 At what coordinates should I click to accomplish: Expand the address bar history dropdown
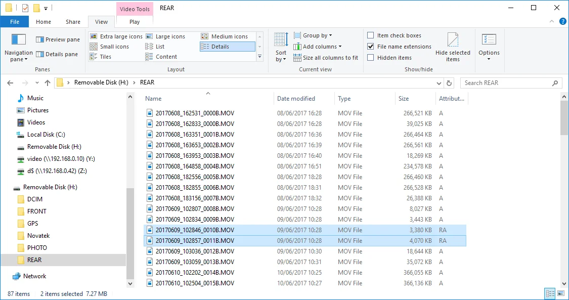[x=439, y=83]
